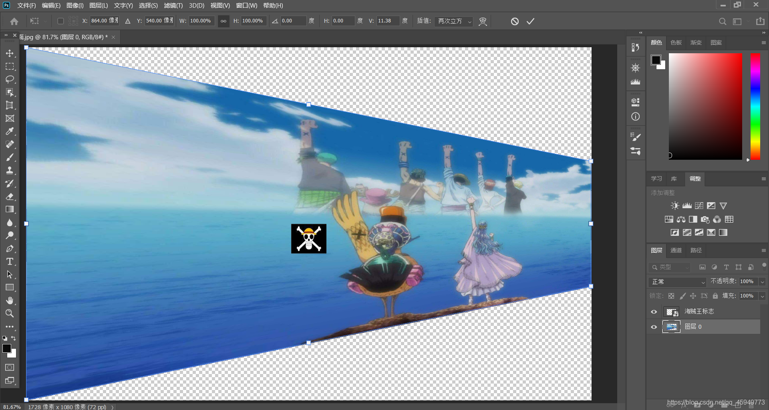Click the hue spectrum slider bar
Image resolution: width=769 pixels, height=410 pixels.
tap(755, 107)
